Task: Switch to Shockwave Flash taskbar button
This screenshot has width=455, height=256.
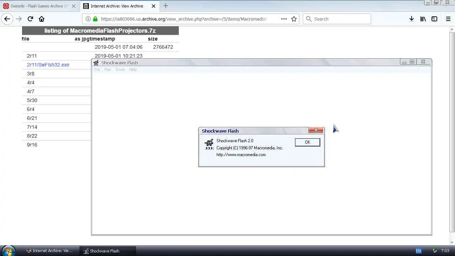Action: tap(107, 251)
